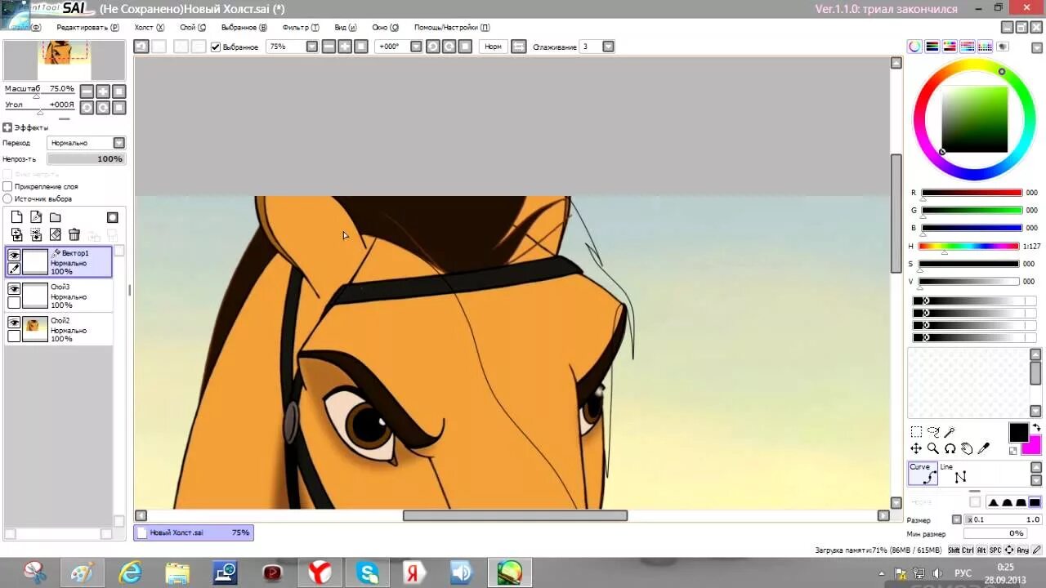Open the Слой menu

[193, 27]
